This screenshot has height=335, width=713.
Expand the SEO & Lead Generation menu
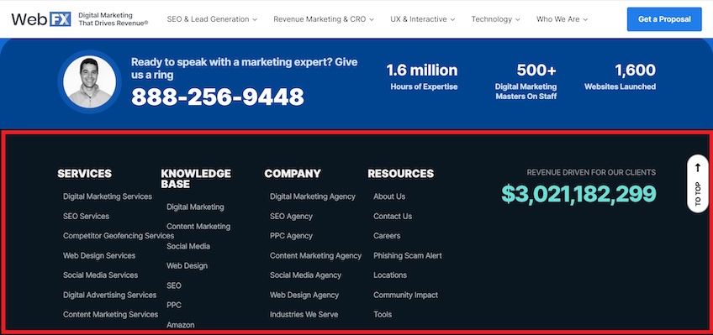coord(212,19)
